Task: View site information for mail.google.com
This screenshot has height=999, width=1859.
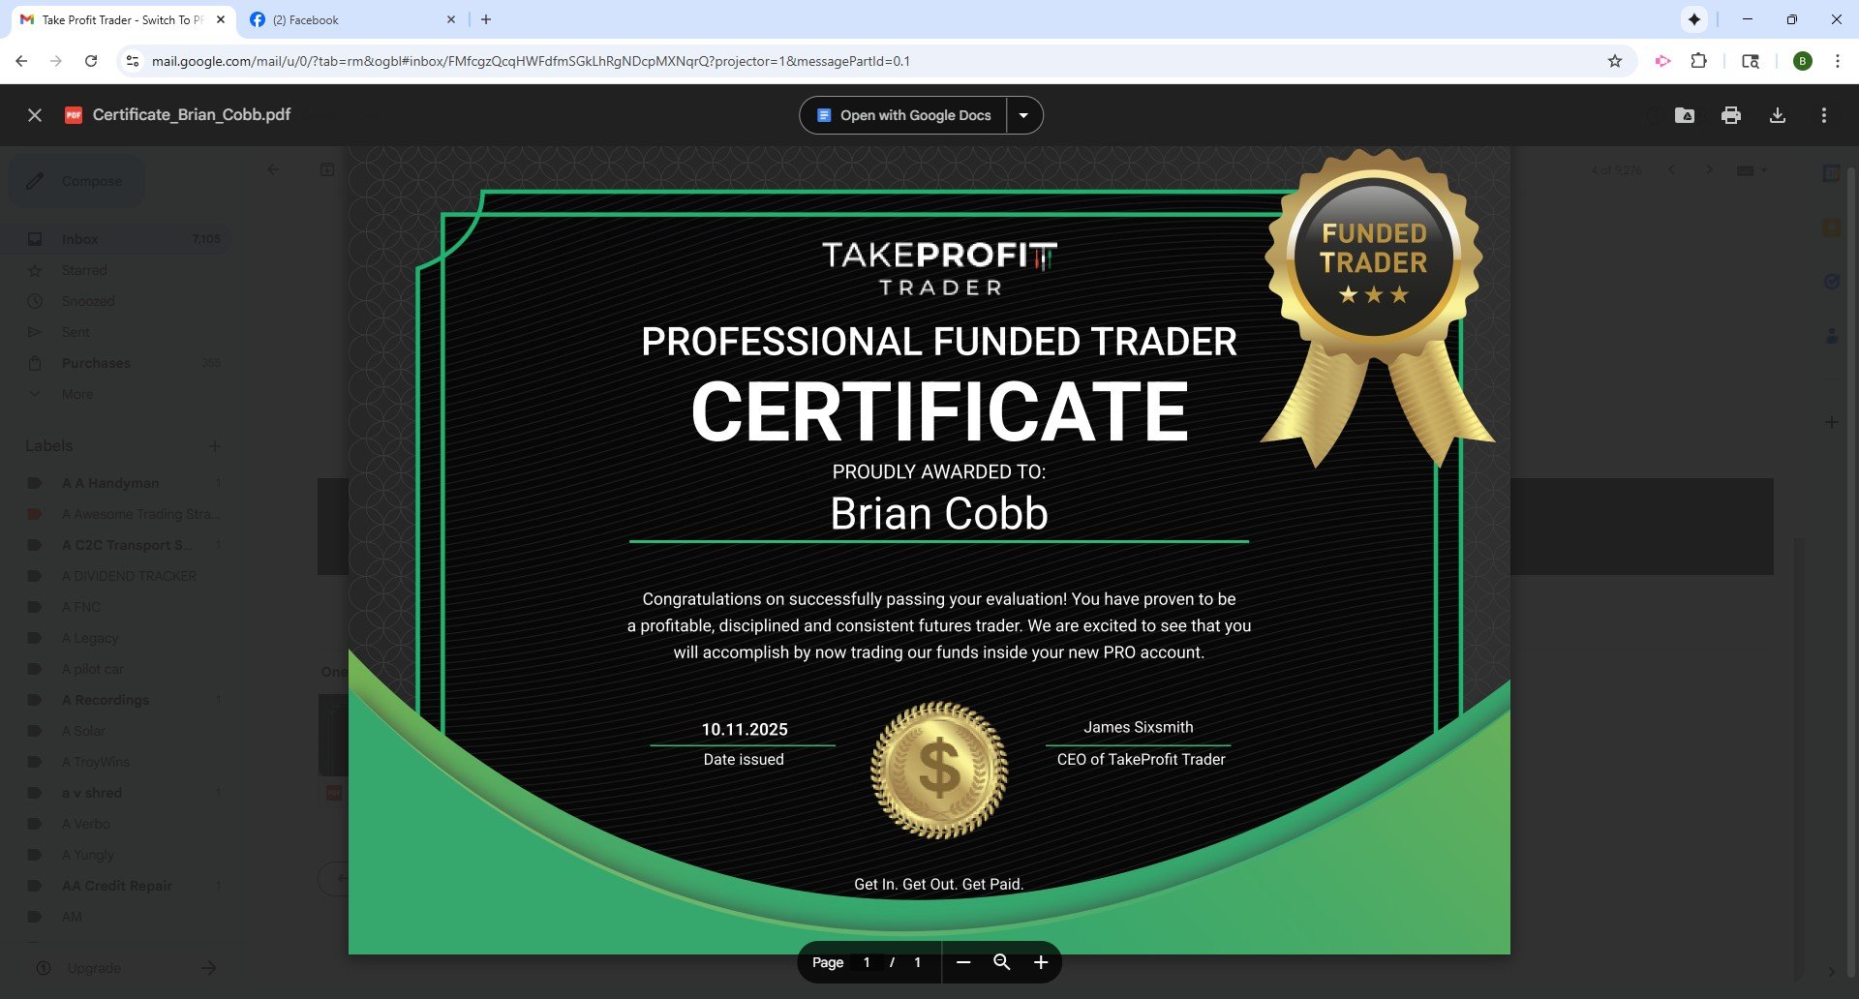Action: point(133,61)
